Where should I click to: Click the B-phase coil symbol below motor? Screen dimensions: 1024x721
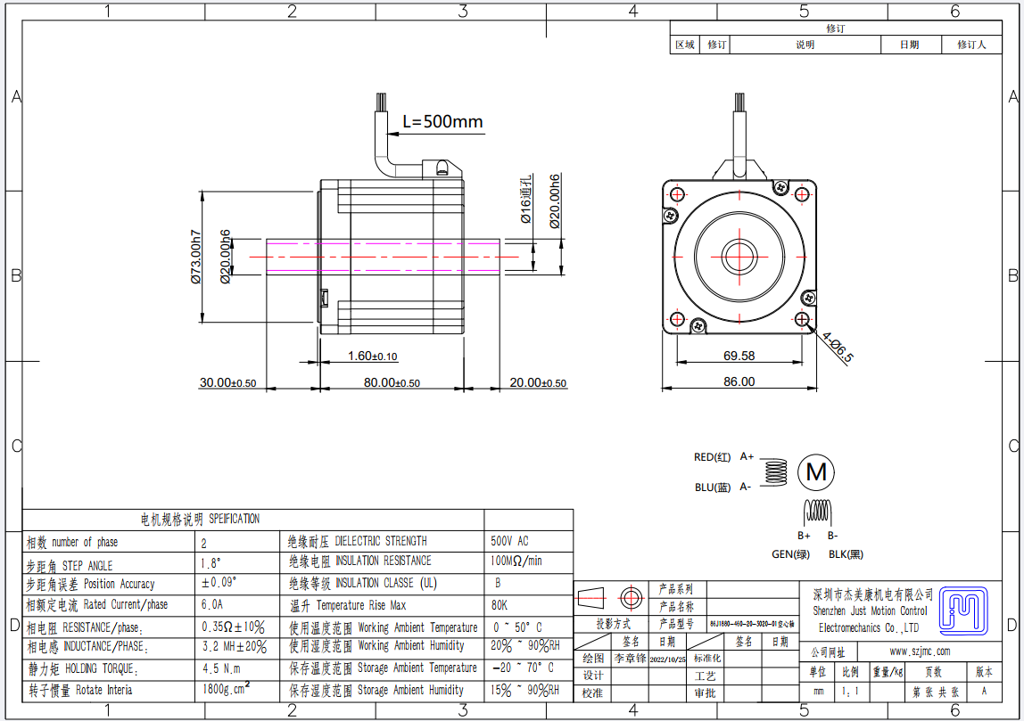click(818, 512)
